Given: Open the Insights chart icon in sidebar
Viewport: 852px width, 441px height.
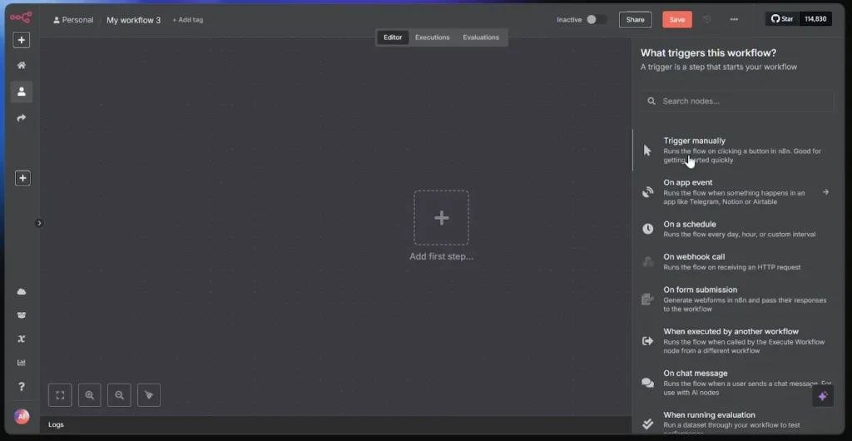Looking at the screenshot, I should pos(22,362).
